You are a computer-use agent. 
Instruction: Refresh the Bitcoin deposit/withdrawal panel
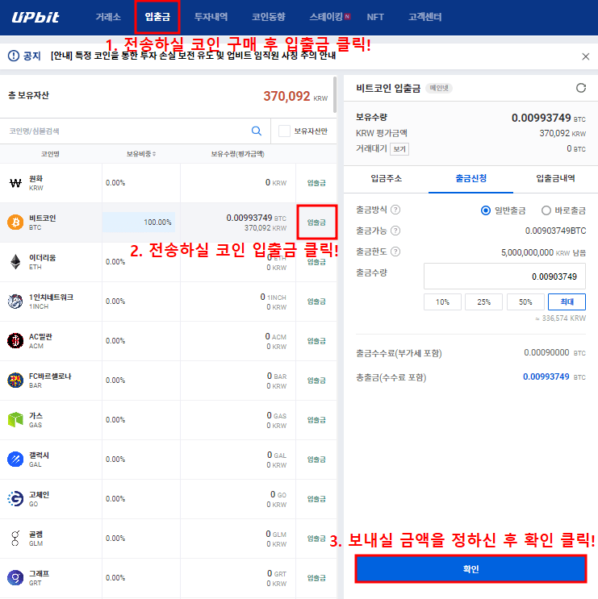point(580,88)
